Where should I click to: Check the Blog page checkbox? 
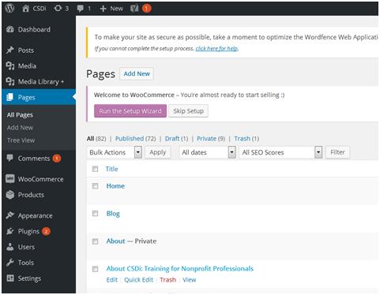click(x=95, y=214)
